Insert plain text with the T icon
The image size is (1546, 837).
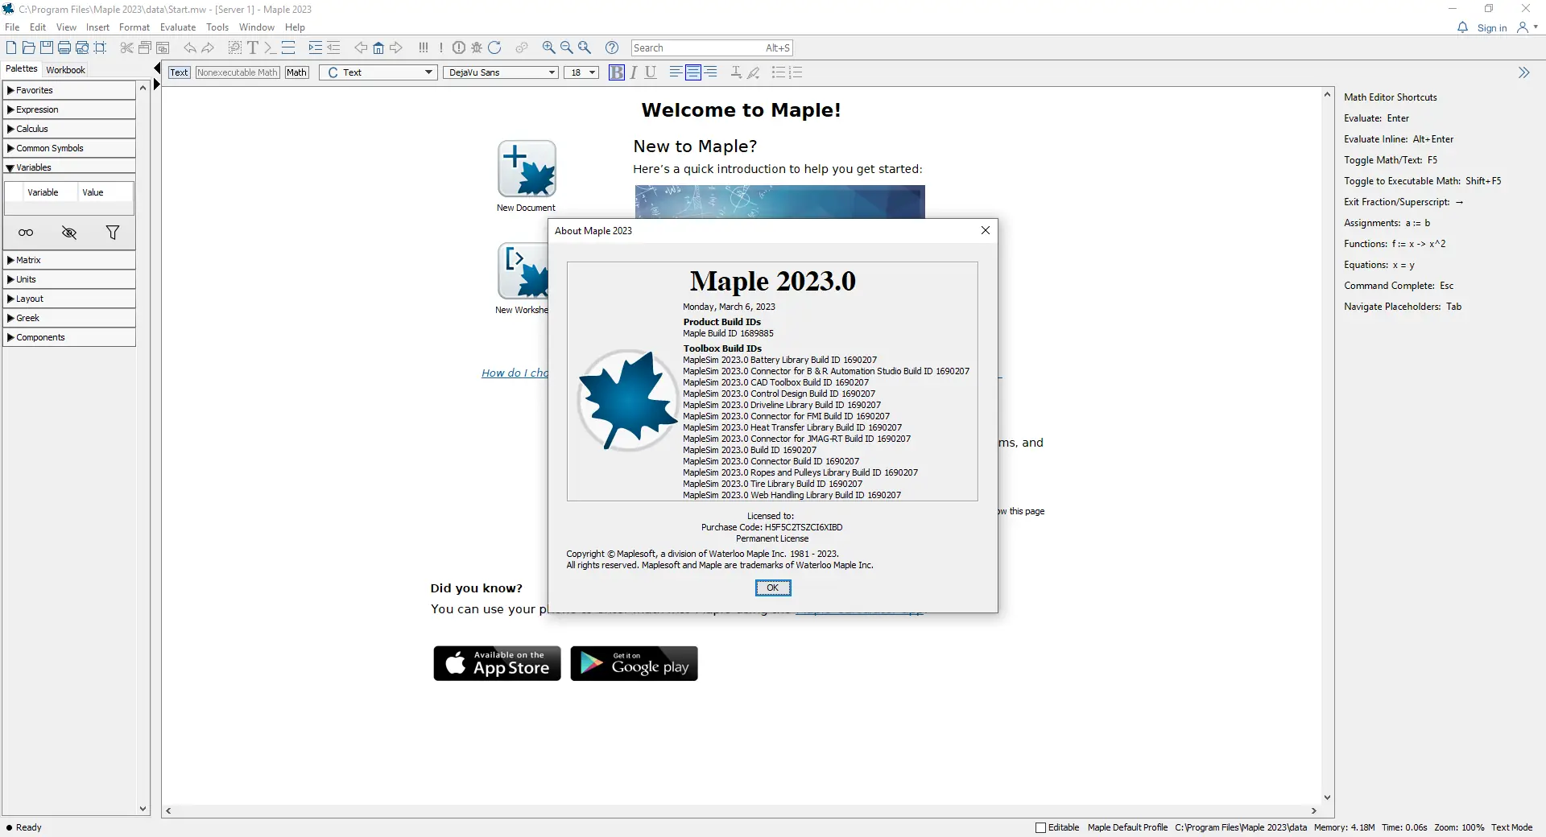click(x=253, y=48)
